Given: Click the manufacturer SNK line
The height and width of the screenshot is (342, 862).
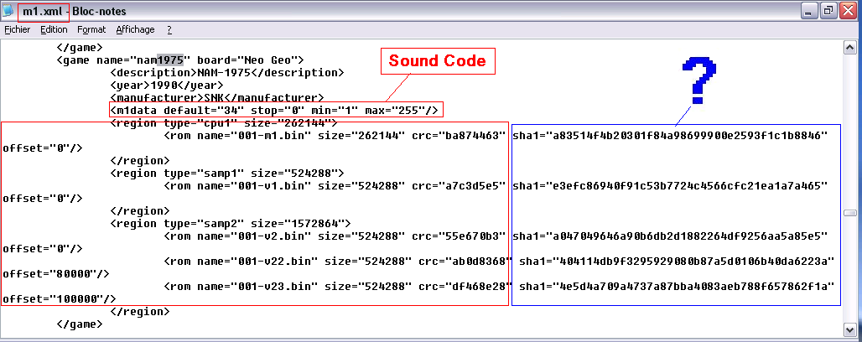Looking at the screenshot, I should pos(216,97).
